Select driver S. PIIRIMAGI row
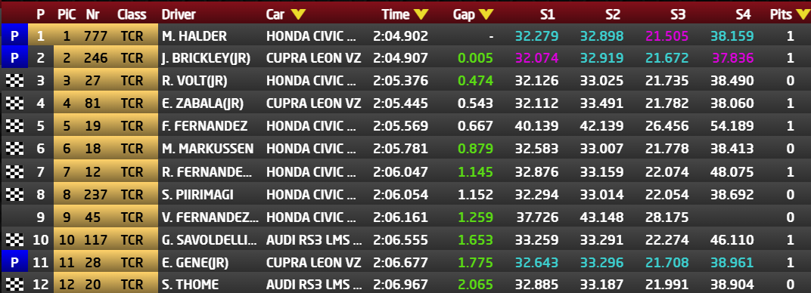811x293 pixels. [x=405, y=195]
